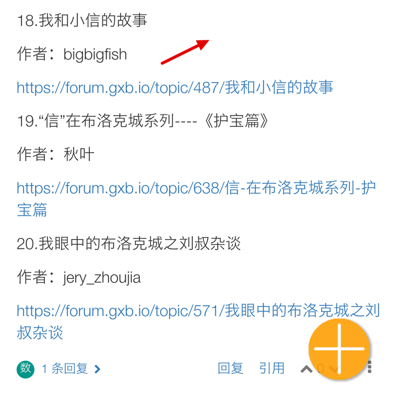This screenshot has height=397, width=401.
Task: Tap the orange plus floating button
Action: [339, 349]
